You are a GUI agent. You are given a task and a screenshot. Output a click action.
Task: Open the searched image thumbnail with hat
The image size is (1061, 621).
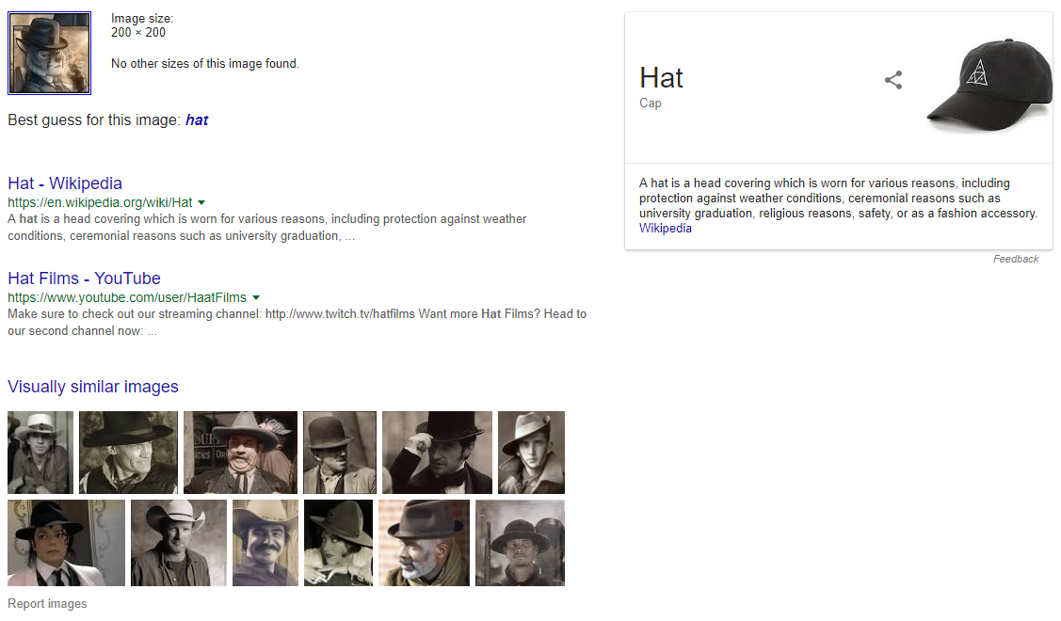(49, 54)
